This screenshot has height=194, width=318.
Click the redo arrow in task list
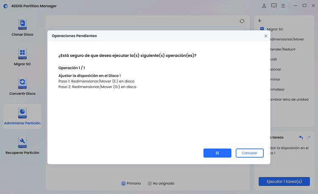click(309, 138)
